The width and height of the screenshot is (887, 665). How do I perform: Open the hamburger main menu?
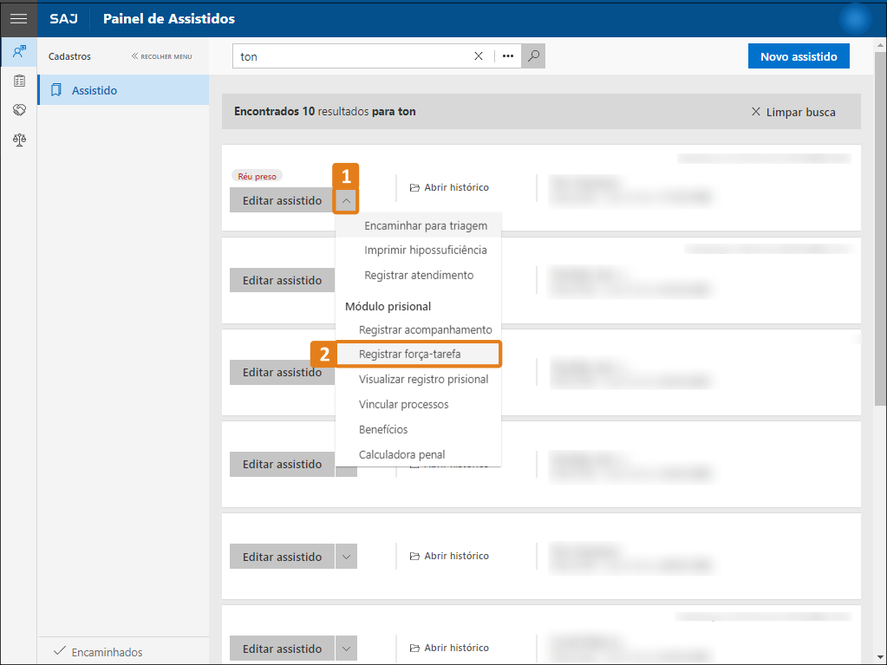19,19
